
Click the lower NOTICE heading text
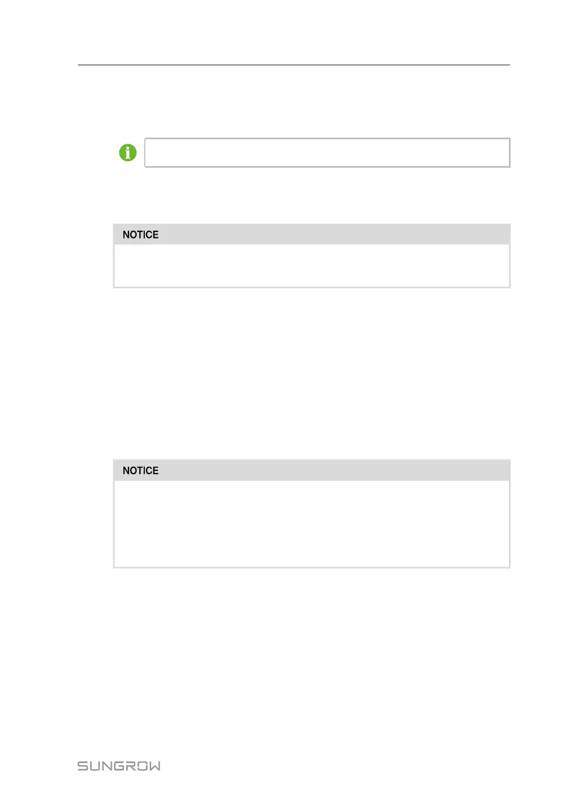coord(140,471)
